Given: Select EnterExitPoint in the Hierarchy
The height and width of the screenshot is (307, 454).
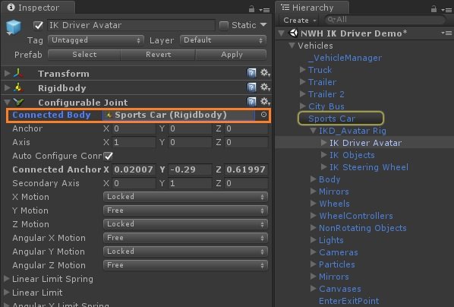Looking at the screenshot, I should [x=349, y=301].
